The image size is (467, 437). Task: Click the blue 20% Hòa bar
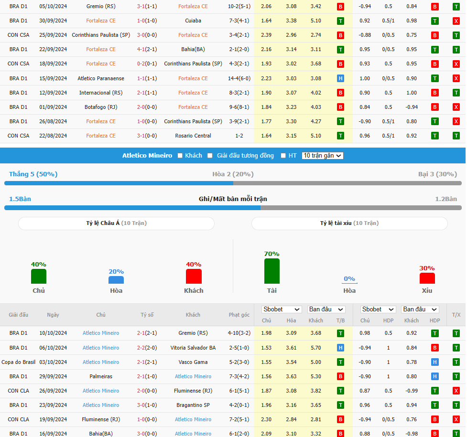tap(116, 280)
